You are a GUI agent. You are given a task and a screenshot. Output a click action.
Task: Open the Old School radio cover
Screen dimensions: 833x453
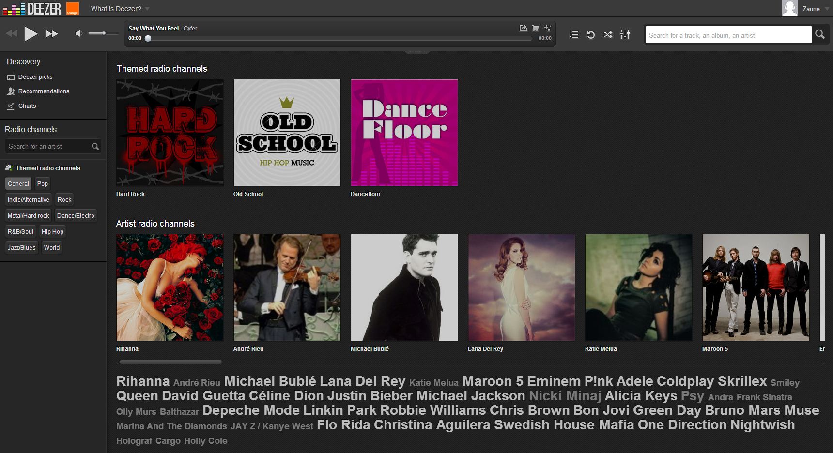point(287,133)
